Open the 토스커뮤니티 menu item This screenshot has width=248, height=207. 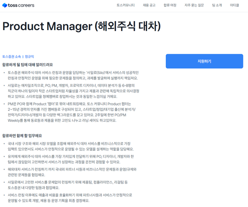[126, 5]
